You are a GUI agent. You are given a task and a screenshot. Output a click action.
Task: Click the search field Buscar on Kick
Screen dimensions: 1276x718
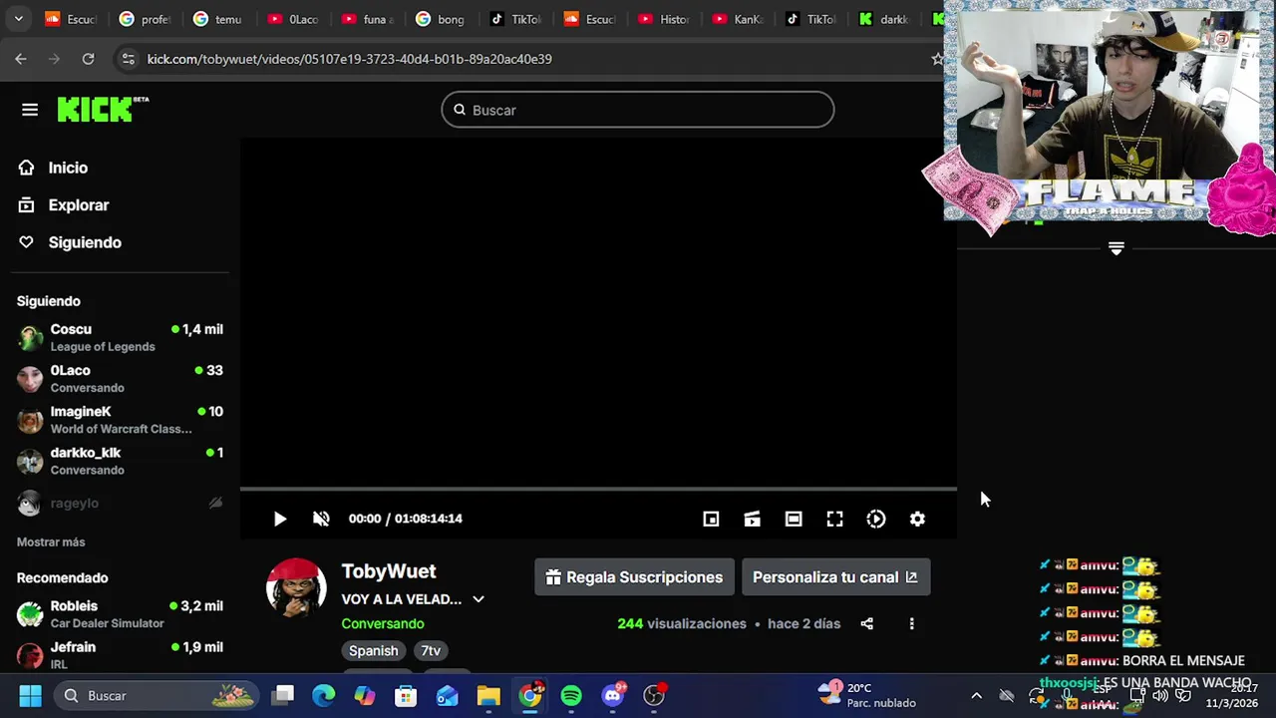pos(638,110)
